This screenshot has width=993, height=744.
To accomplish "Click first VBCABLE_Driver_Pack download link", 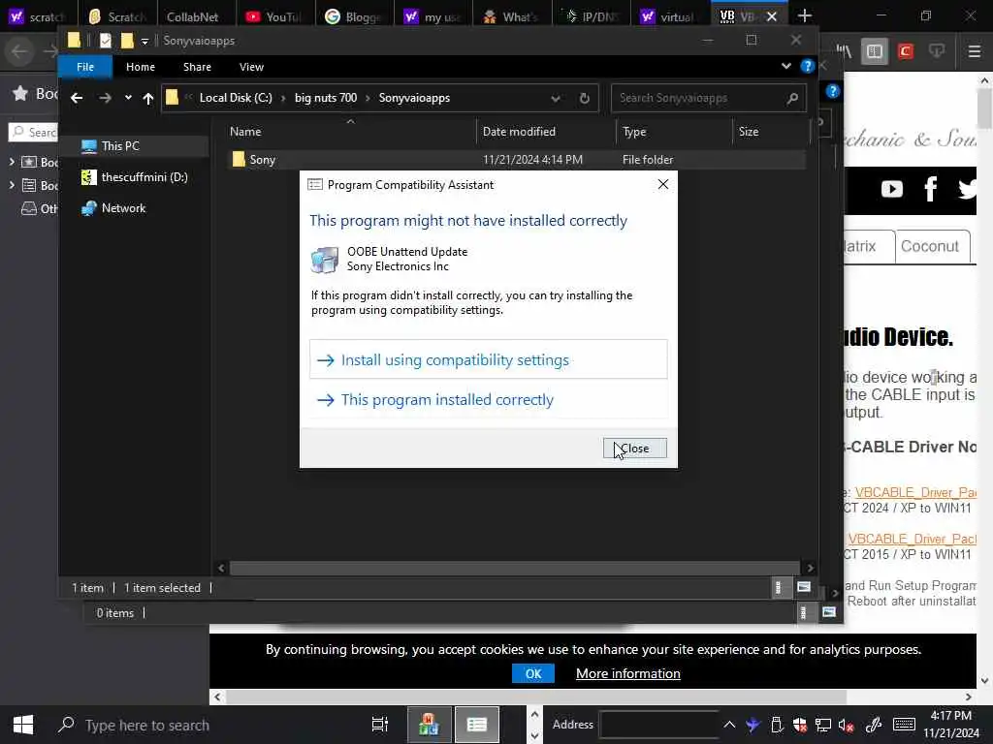I will (915, 492).
